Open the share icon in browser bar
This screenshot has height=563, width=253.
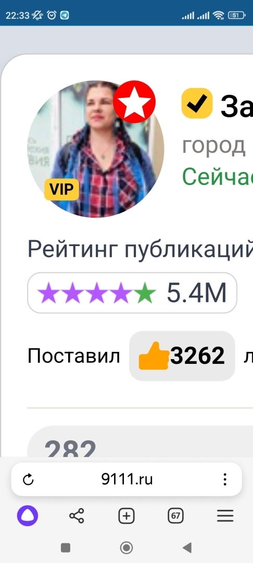pyautogui.click(x=77, y=516)
